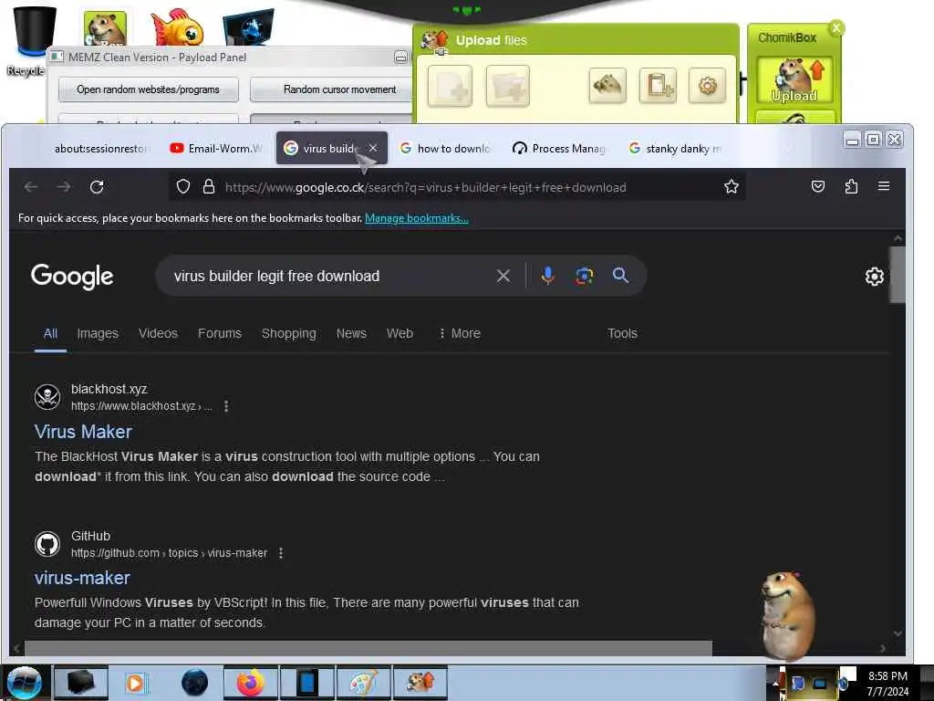This screenshot has width=934, height=701.
Task: Select the Videos search filter
Action: point(158,333)
